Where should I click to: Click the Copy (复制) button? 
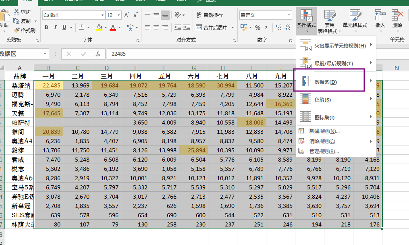(22, 21)
